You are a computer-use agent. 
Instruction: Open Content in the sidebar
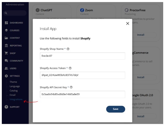(x=15, y=38)
